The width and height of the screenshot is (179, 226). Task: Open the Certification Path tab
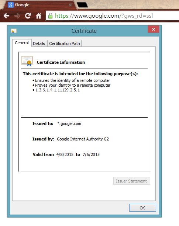(65, 44)
